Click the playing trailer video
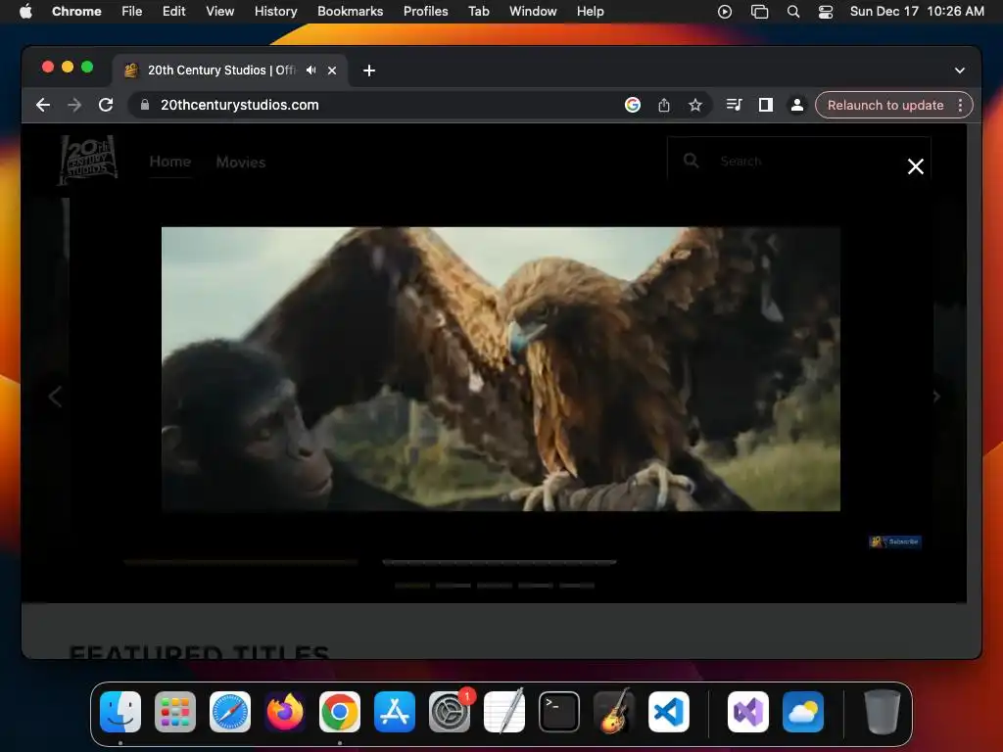Image resolution: width=1003 pixels, height=752 pixels. pyautogui.click(x=501, y=369)
